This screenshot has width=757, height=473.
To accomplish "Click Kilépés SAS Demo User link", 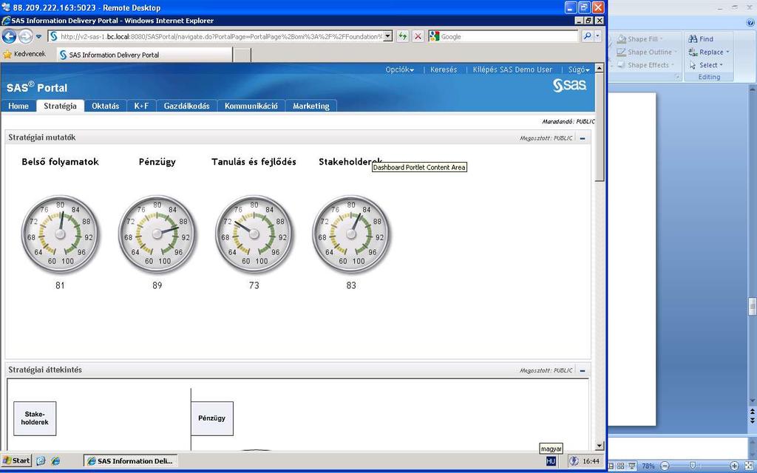I will point(512,70).
